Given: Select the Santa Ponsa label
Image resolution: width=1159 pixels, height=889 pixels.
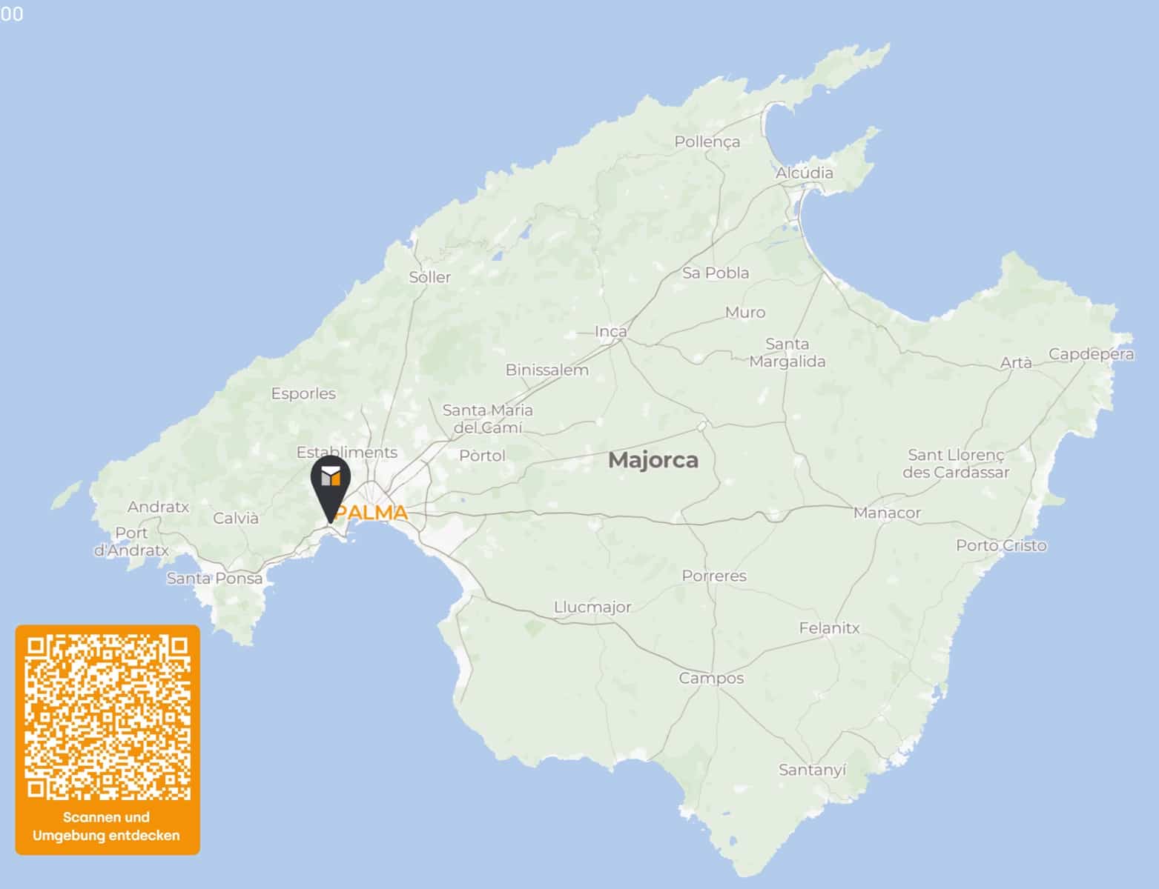Looking at the screenshot, I should (214, 578).
